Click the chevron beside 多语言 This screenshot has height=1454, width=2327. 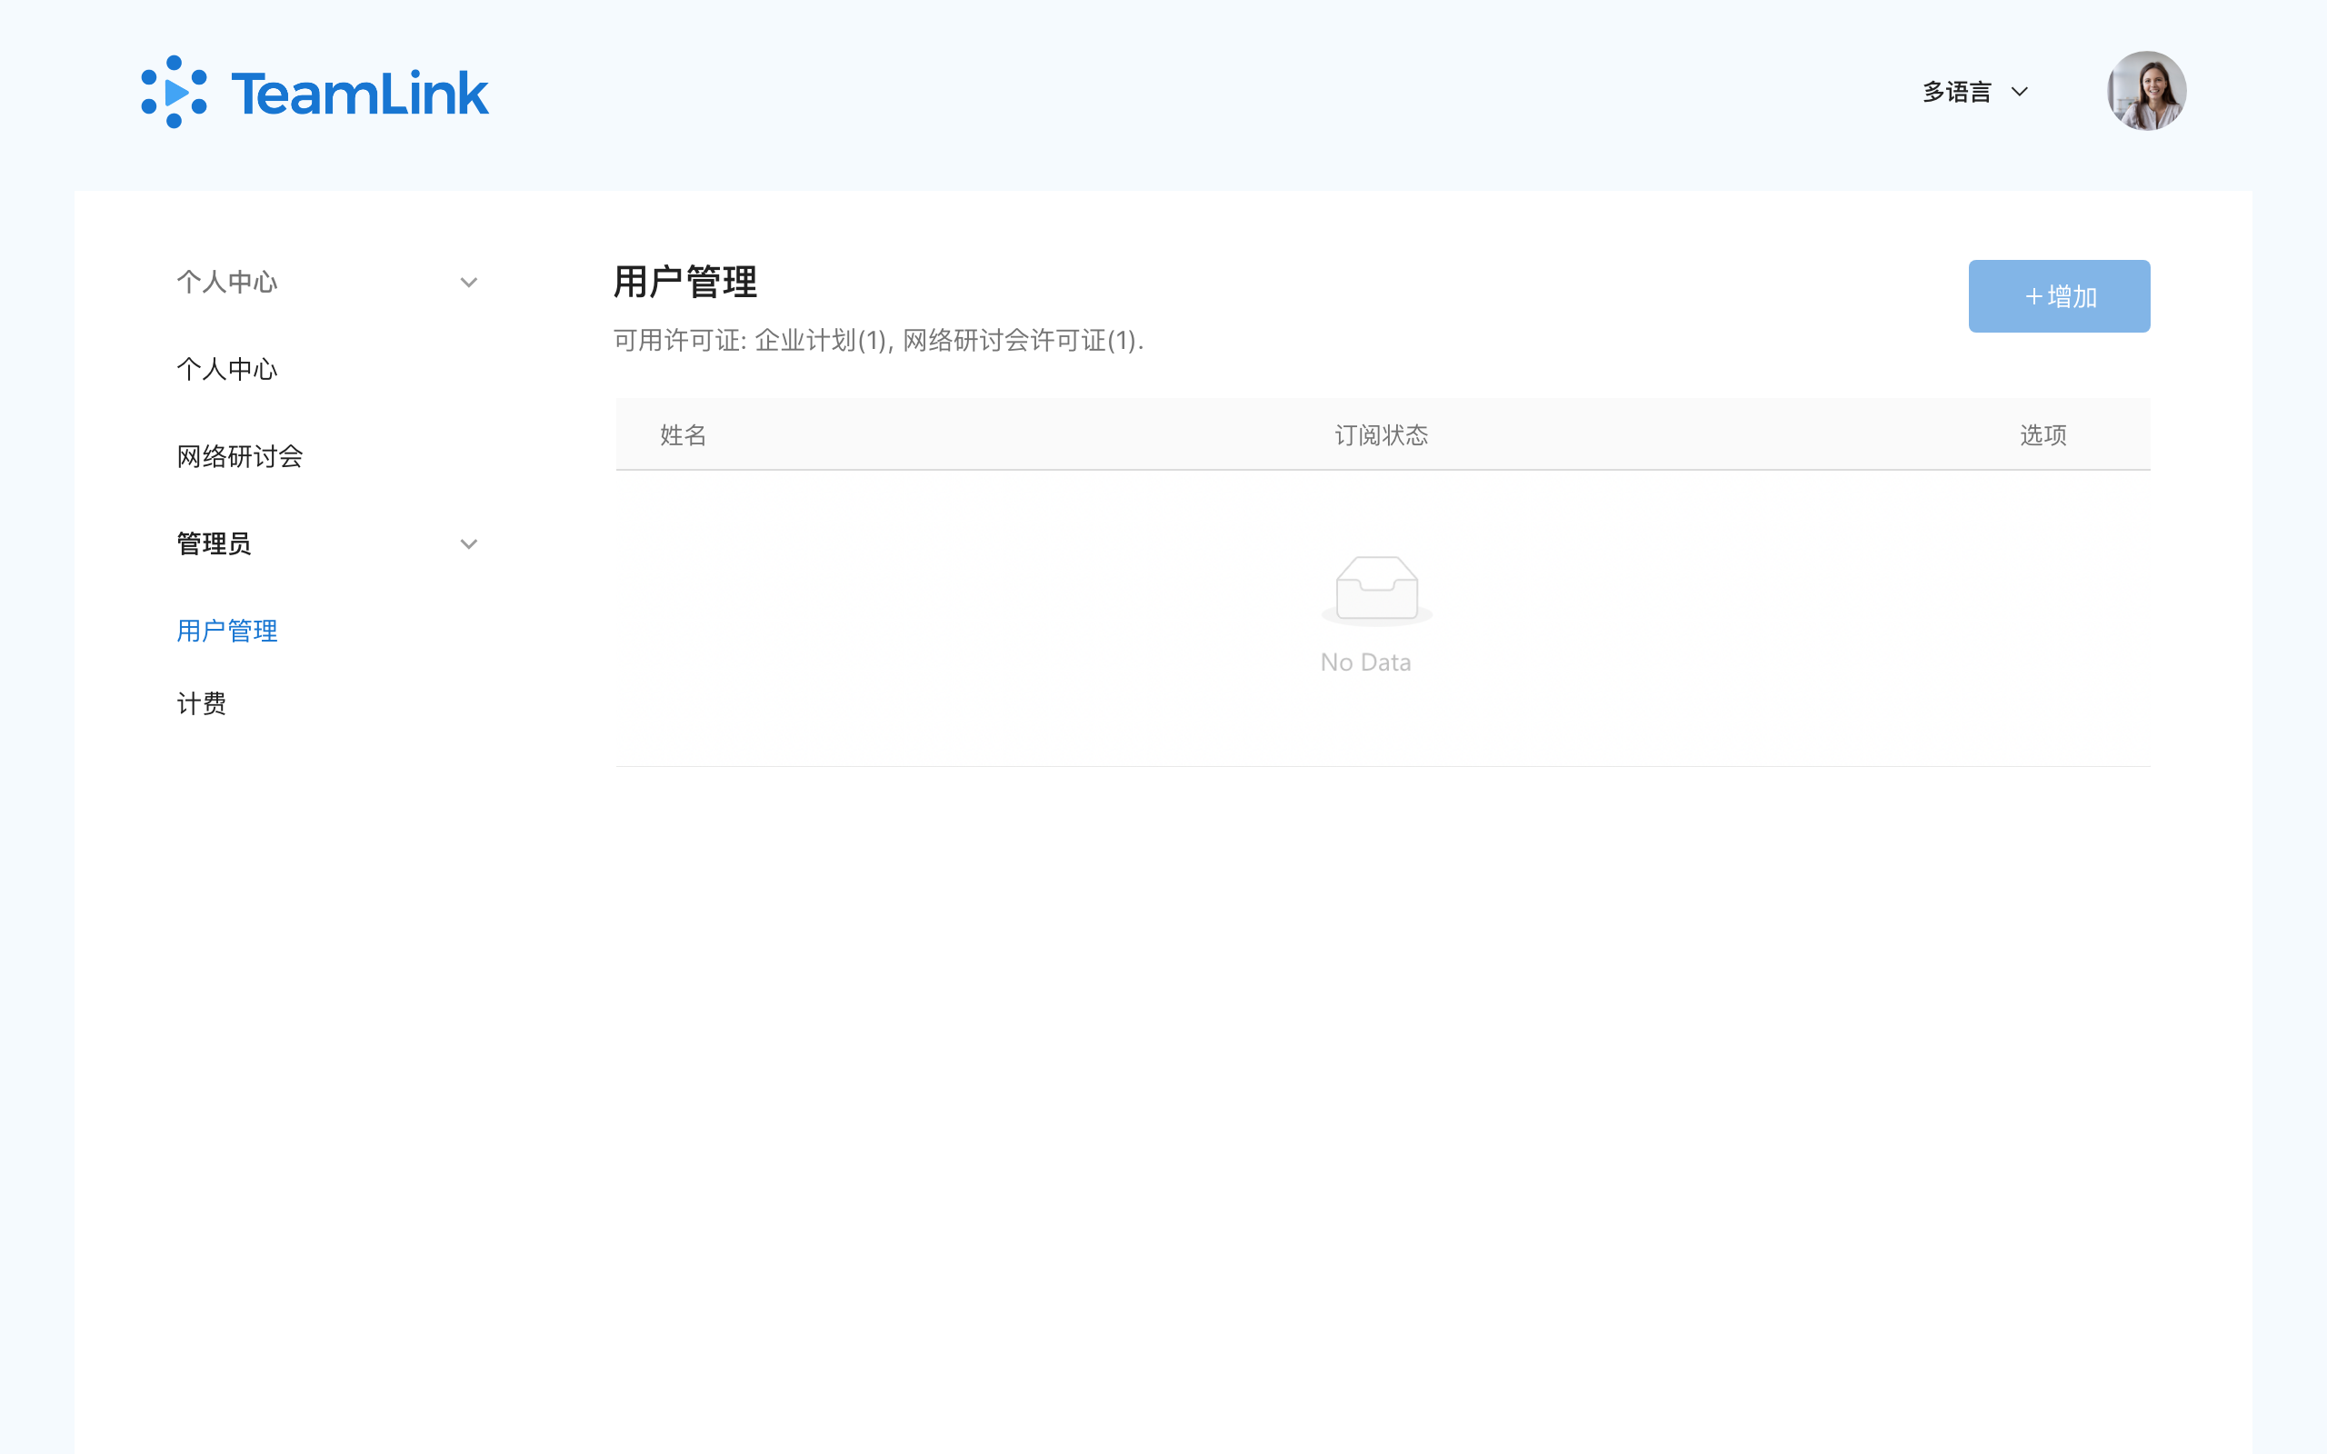pyautogui.click(x=2019, y=93)
